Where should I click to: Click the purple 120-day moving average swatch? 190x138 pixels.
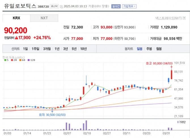29,60
